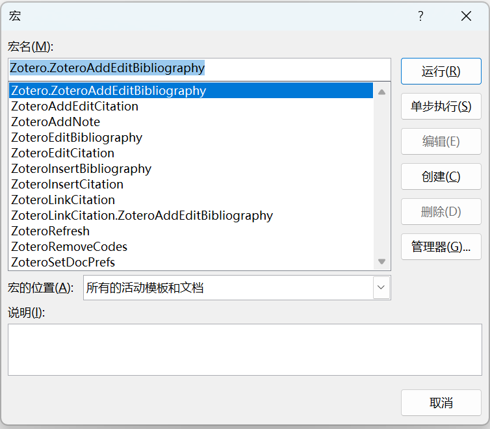
Task: Click the 宏名 macro name input field
Action: click(x=200, y=69)
